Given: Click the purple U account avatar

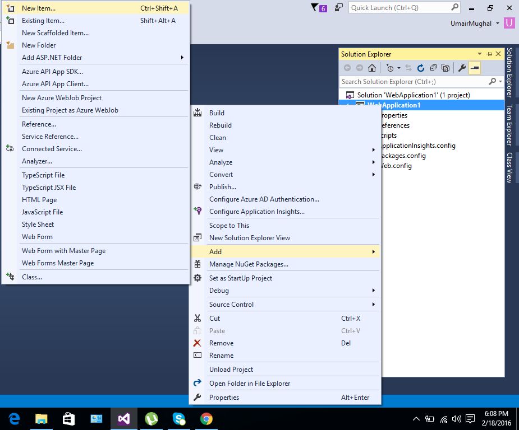Looking at the screenshot, I should pos(509,23).
